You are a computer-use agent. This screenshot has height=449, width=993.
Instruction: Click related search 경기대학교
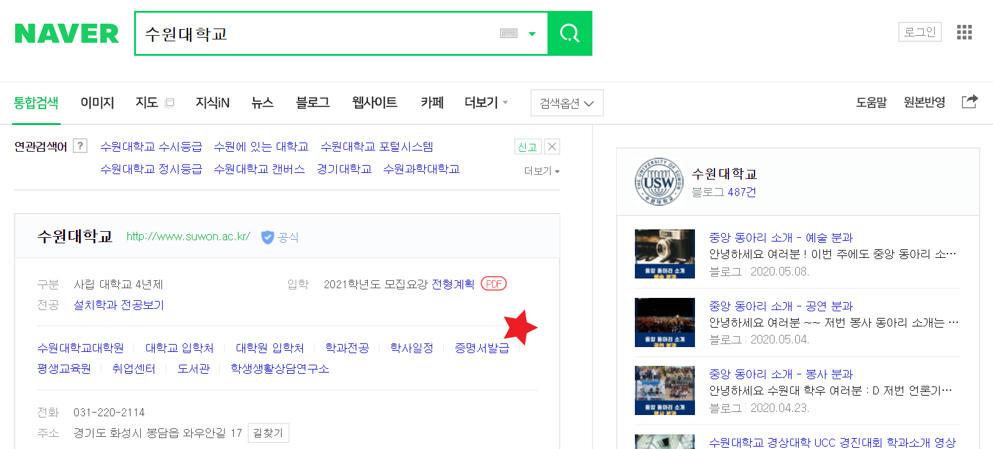pyautogui.click(x=344, y=169)
